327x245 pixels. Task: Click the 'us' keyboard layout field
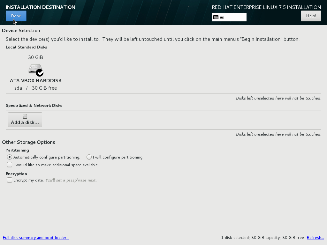(x=229, y=17)
